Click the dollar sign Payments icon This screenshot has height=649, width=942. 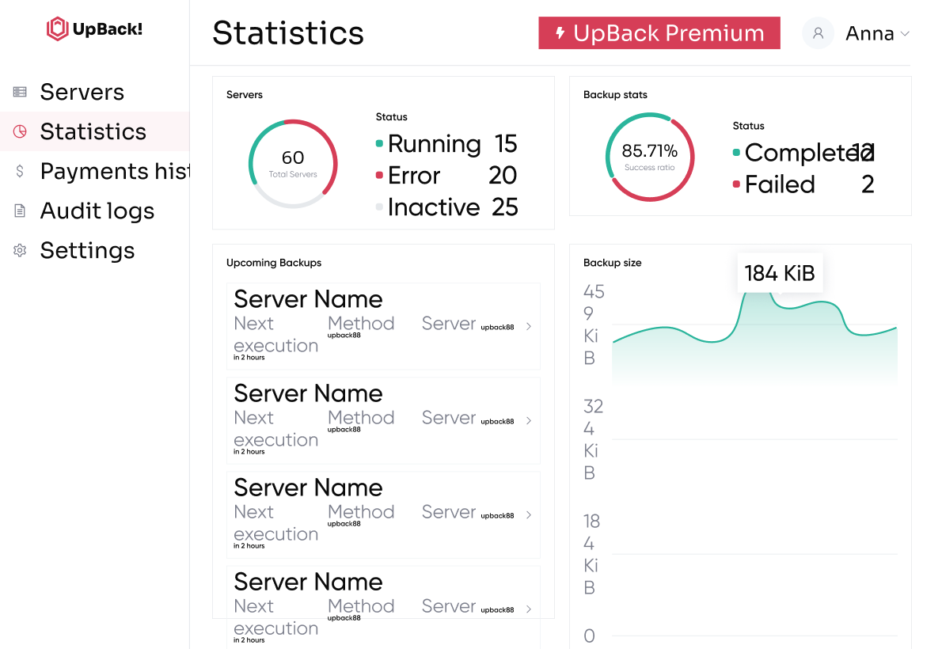tap(20, 171)
